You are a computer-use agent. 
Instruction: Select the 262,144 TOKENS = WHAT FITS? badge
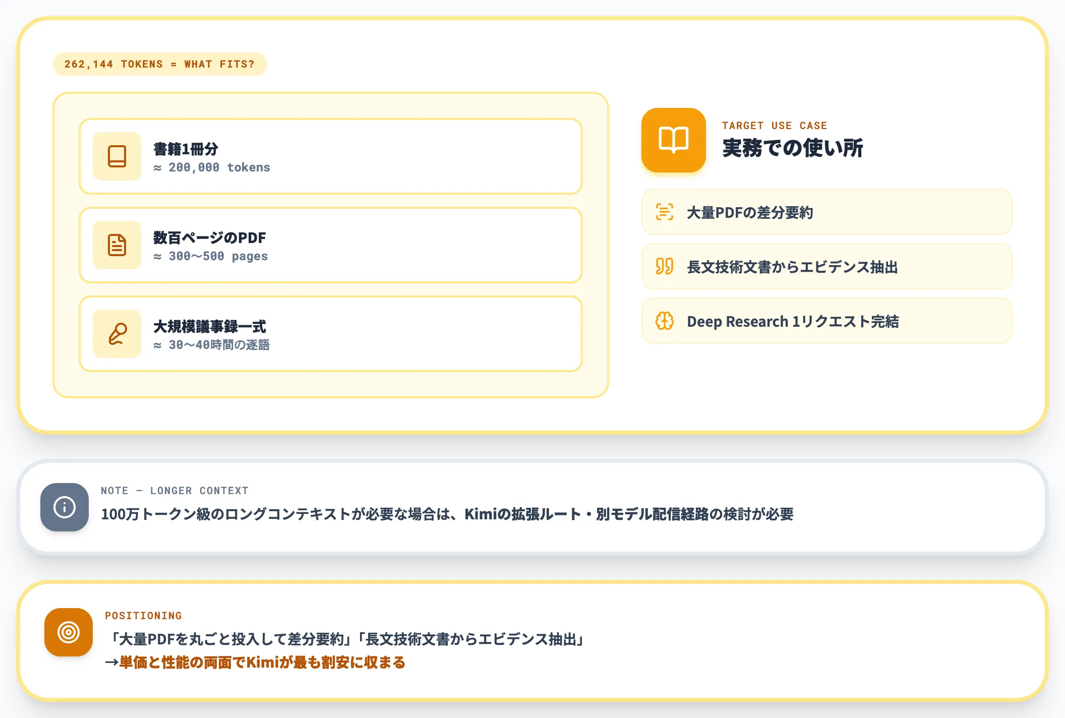[160, 64]
